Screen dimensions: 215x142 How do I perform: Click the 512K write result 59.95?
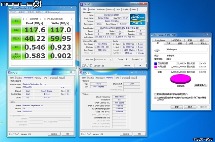[x=60, y=38]
